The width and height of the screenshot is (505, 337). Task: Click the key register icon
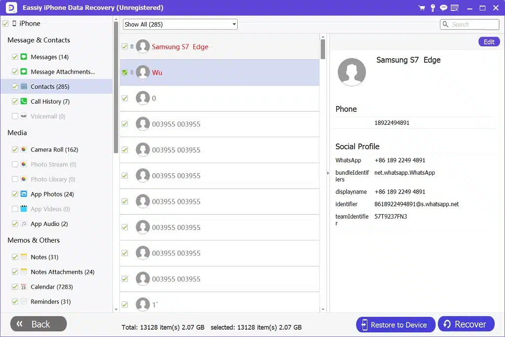[433, 8]
